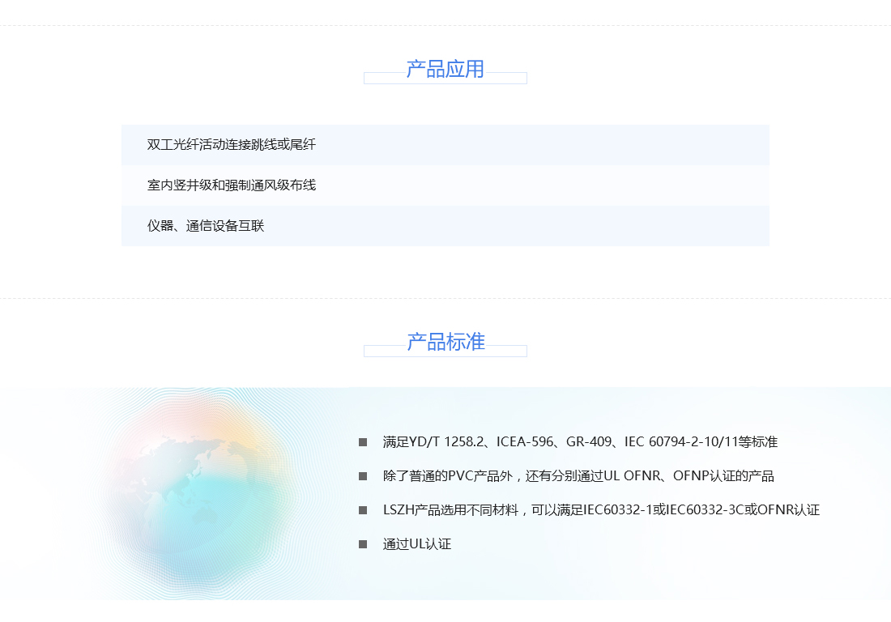891x622 pixels.
Task: Click the colorful globe illustration
Action: tap(196, 488)
